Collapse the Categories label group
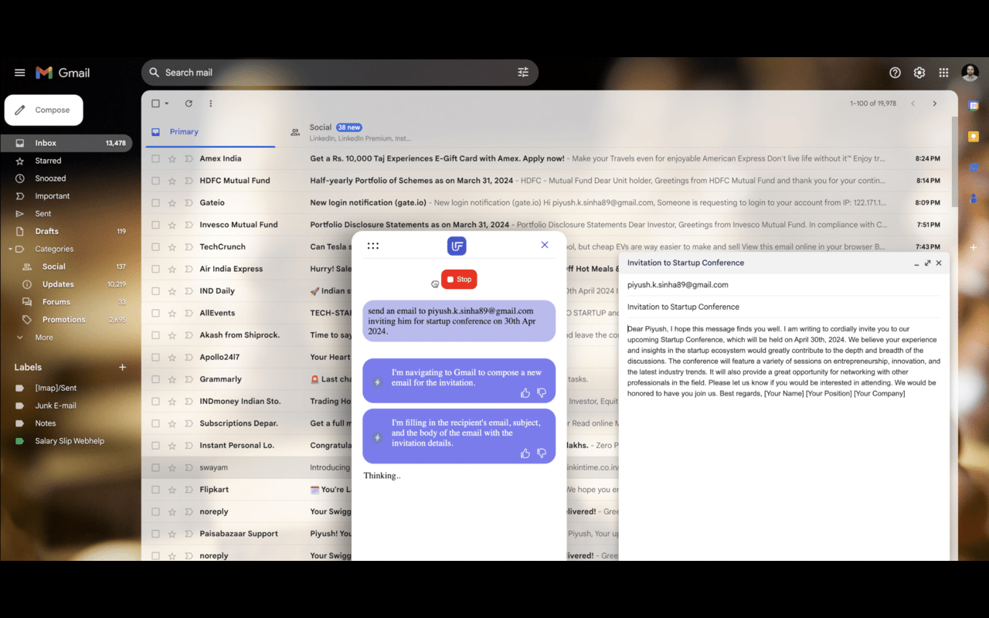Image resolution: width=989 pixels, height=618 pixels. pos(10,249)
